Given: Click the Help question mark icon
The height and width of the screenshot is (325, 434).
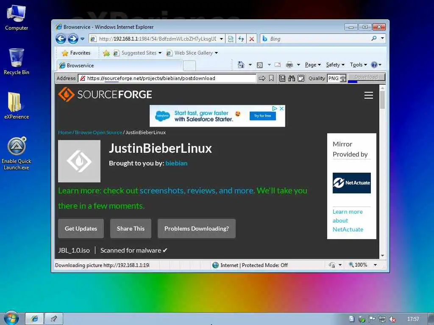Looking at the screenshot, I should [x=374, y=65].
